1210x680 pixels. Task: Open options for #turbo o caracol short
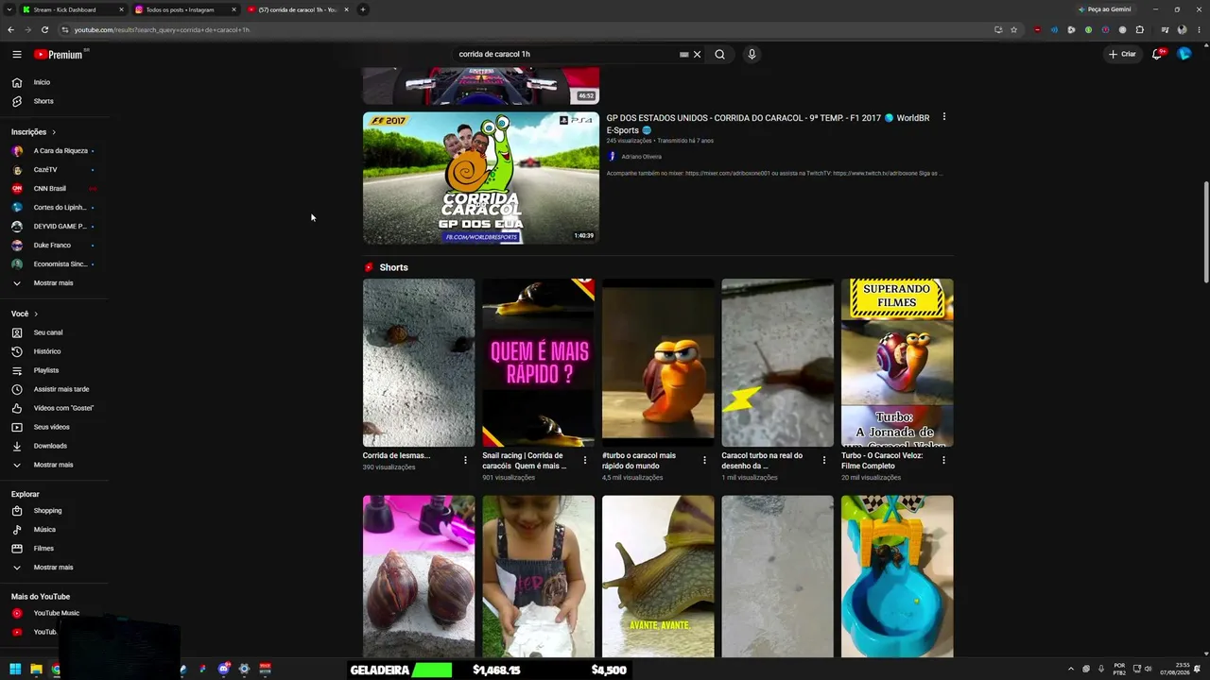coord(704,460)
